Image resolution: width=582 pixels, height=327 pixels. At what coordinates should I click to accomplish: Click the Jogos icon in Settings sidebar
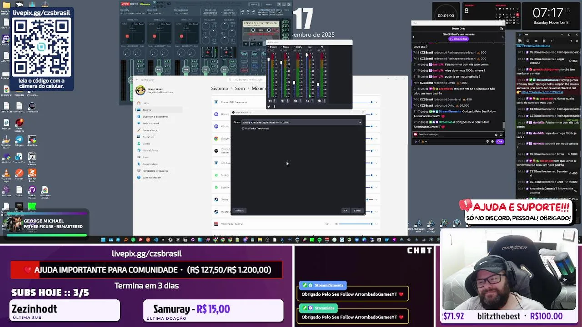point(139,157)
